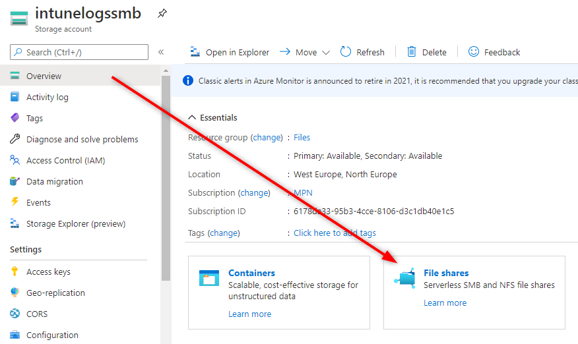Click the blue info alert icon
The height and width of the screenshot is (344, 578).
[x=187, y=80]
